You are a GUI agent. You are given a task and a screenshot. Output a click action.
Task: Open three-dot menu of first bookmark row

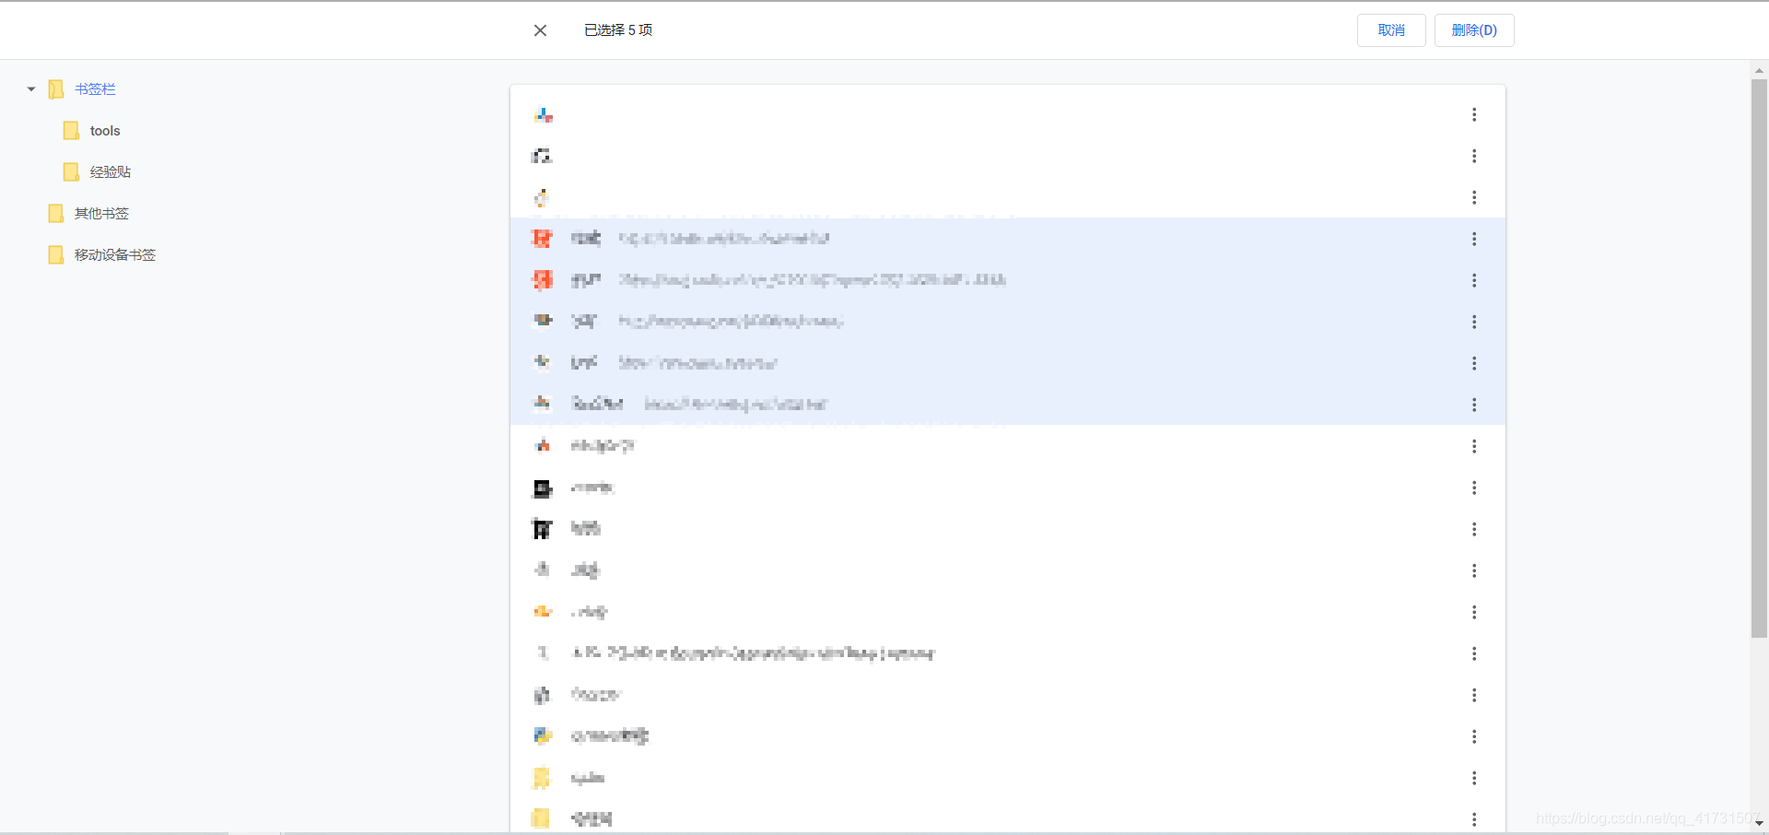coord(1474,114)
